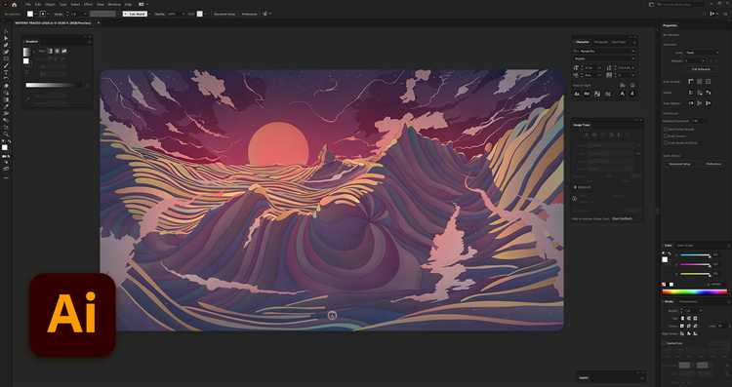Screen dimensions: 732x387
Task: Apply Subscript in Character panel
Action: (608, 94)
